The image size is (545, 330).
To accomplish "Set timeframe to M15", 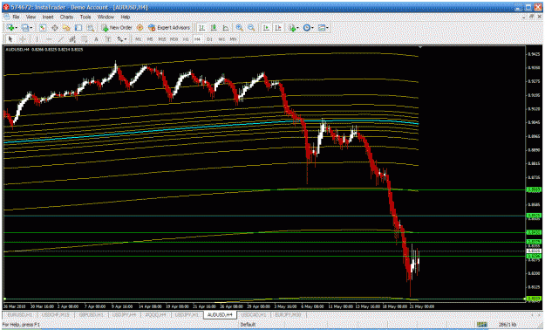I will [162, 39].
